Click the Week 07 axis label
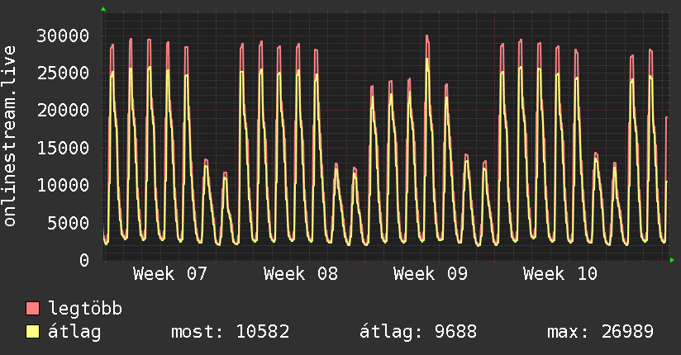Image resolution: width=681 pixels, height=355 pixels. pyautogui.click(x=170, y=274)
